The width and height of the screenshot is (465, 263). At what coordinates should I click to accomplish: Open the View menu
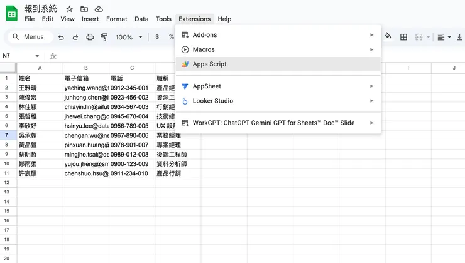tap(67, 19)
